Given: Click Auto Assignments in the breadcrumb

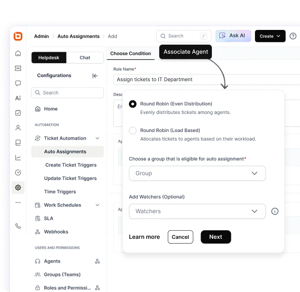Looking at the screenshot, I should tap(79, 36).
